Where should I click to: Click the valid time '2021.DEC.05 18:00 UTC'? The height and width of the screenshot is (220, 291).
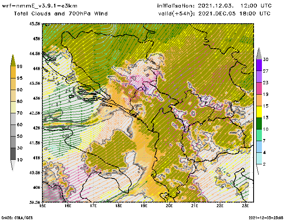coord(234,14)
